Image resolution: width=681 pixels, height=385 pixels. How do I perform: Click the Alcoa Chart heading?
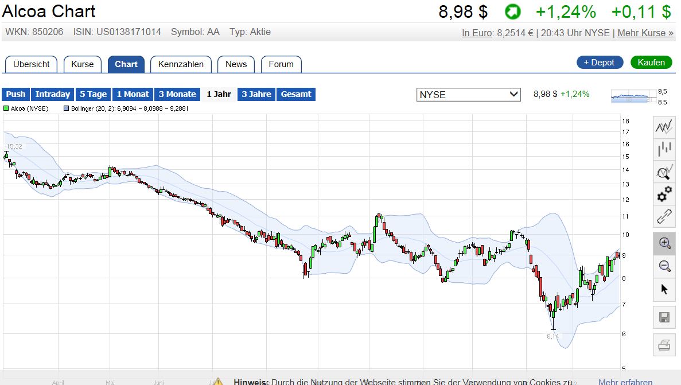point(49,11)
